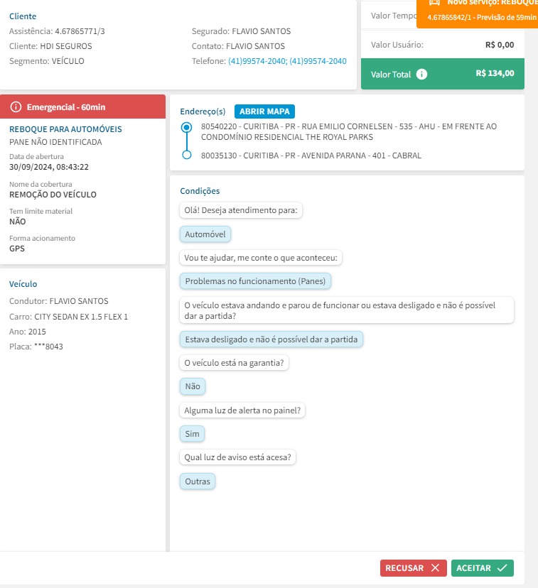This screenshot has width=538, height=588.
Task: Click the checkmark icon on ACEITAR
Action: (x=502, y=568)
